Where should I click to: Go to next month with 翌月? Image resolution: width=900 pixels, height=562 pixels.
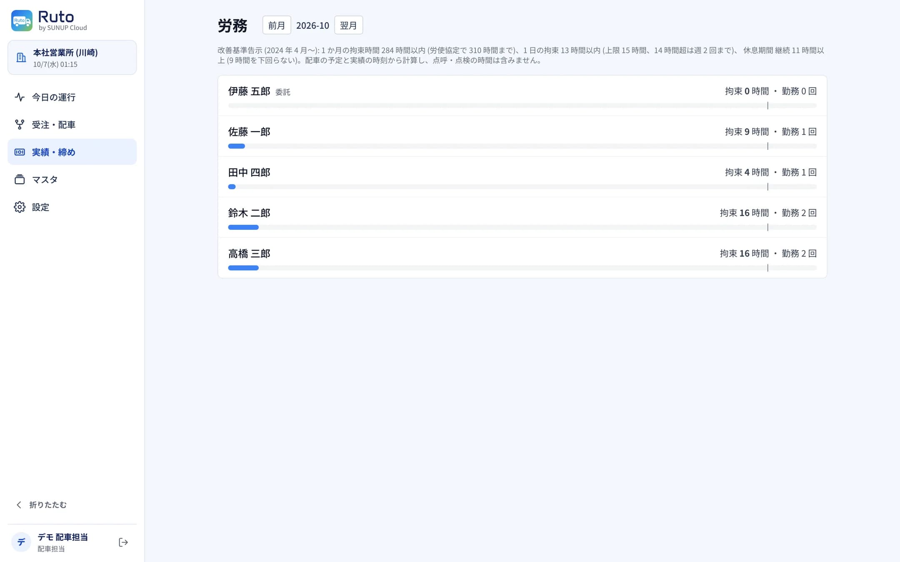[x=348, y=25]
